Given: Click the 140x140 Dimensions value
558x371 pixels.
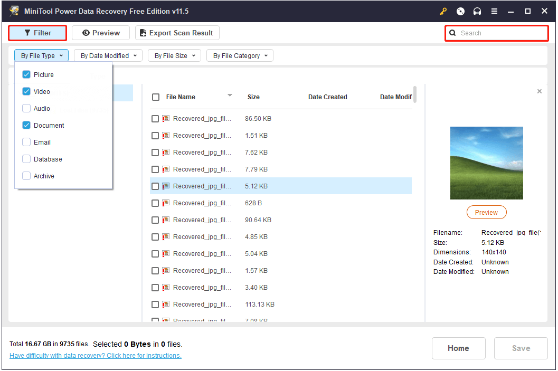Looking at the screenshot, I should [x=494, y=252].
